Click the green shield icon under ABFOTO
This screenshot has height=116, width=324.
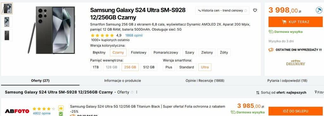point(61,114)
